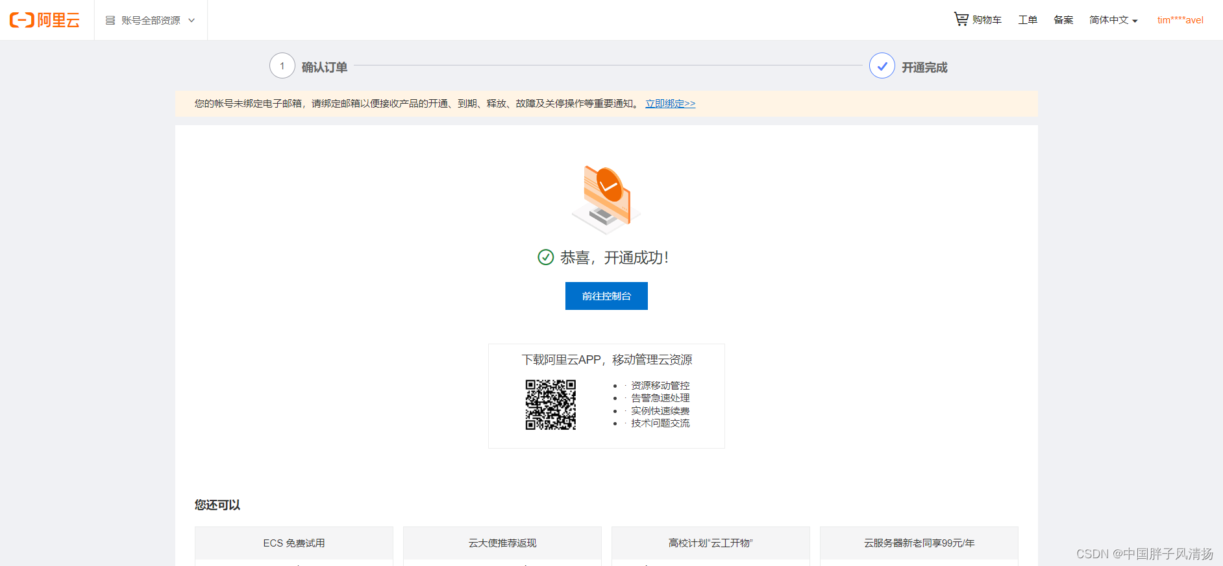Image resolution: width=1223 pixels, height=566 pixels.
Task: Click the 实例快速续费 list item
Action: (x=660, y=411)
